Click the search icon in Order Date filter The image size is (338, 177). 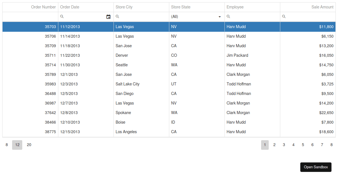pos(62,17)
